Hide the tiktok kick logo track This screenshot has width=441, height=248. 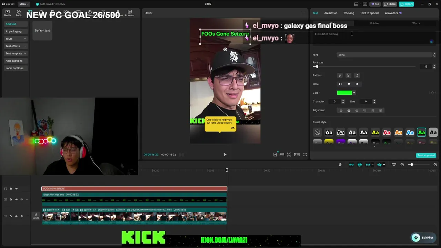[x=16, y=199]
